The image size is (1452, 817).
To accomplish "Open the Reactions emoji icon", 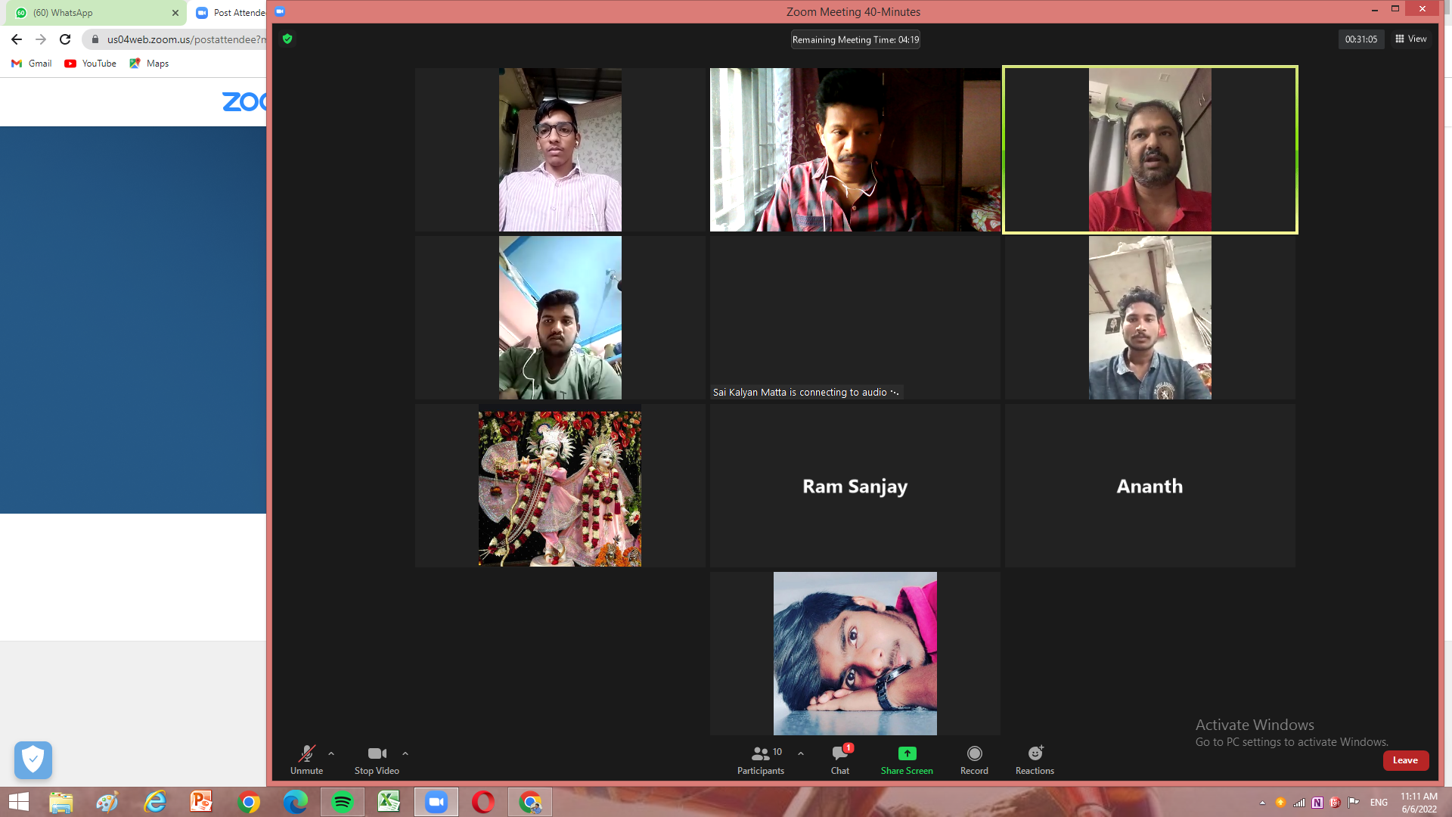I will tap(1035, 753).
